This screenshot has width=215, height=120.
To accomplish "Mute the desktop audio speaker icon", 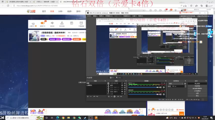I will (x=160, y=94).
